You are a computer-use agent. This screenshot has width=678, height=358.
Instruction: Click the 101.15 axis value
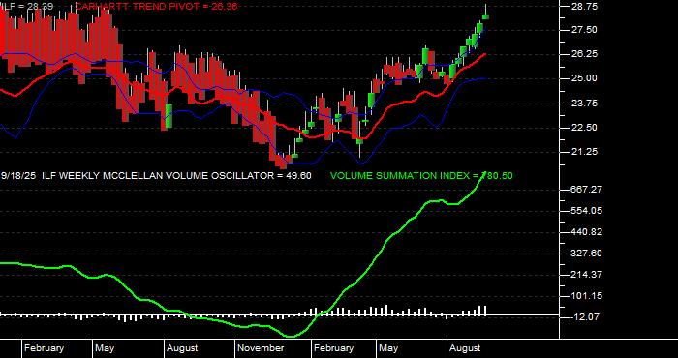[x=585, y=296]
